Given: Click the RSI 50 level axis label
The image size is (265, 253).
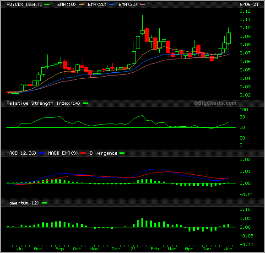Looking at the screenshot, I should pos(242,127).
